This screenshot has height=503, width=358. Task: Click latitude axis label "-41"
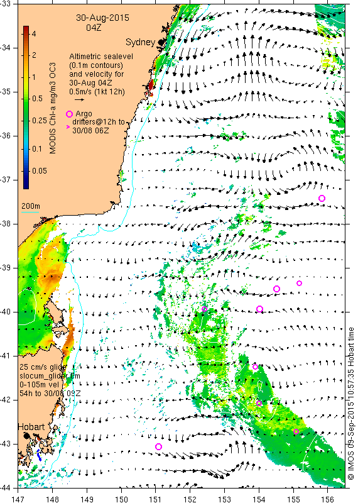[x=6, y=356]
